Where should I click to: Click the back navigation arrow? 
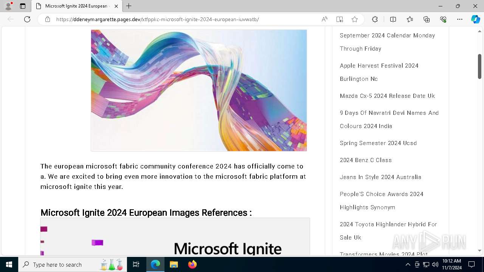(x=11, y=19)
